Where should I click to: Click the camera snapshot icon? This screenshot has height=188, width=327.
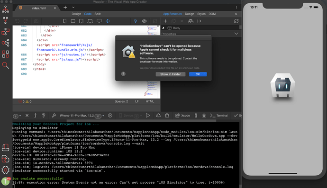click(36, 21)
